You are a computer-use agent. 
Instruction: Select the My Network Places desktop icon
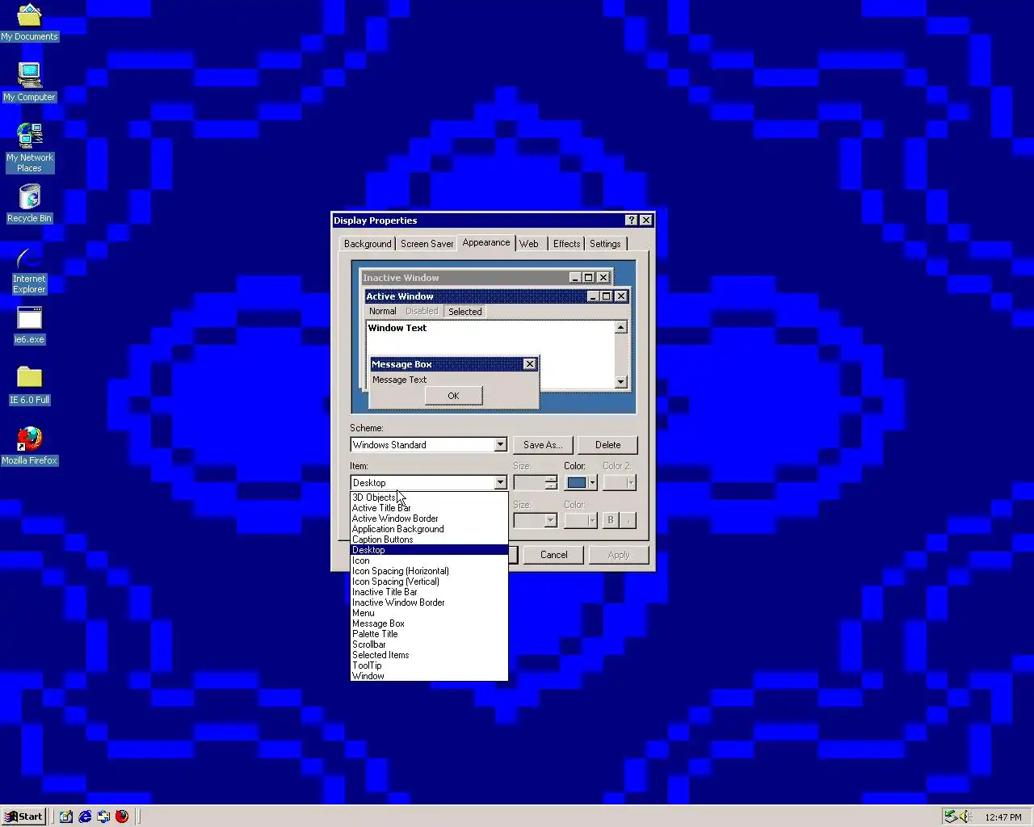point(29,147)
